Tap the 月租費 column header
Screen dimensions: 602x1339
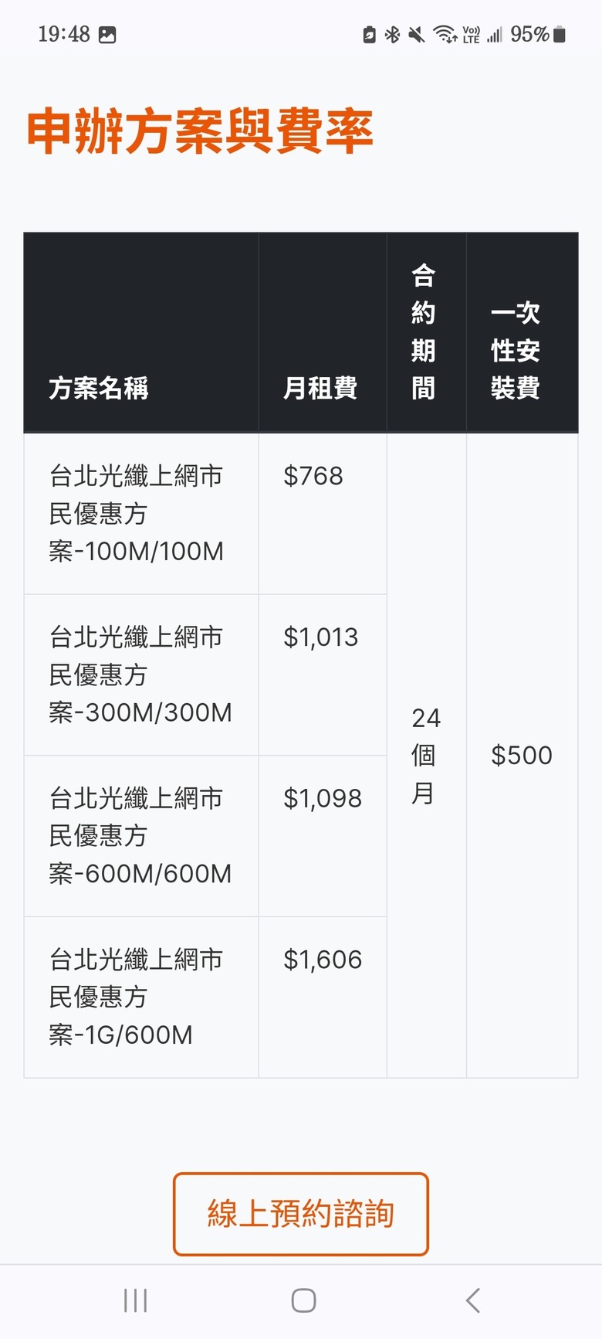pyautogui.click(x=320, y=388)
